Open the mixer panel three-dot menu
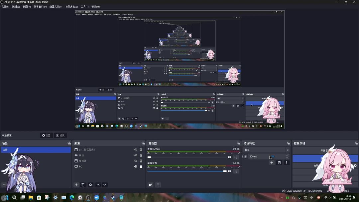 click(158, 185)
